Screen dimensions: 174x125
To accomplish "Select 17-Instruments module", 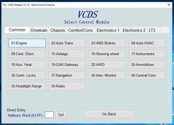I will 147,54.
